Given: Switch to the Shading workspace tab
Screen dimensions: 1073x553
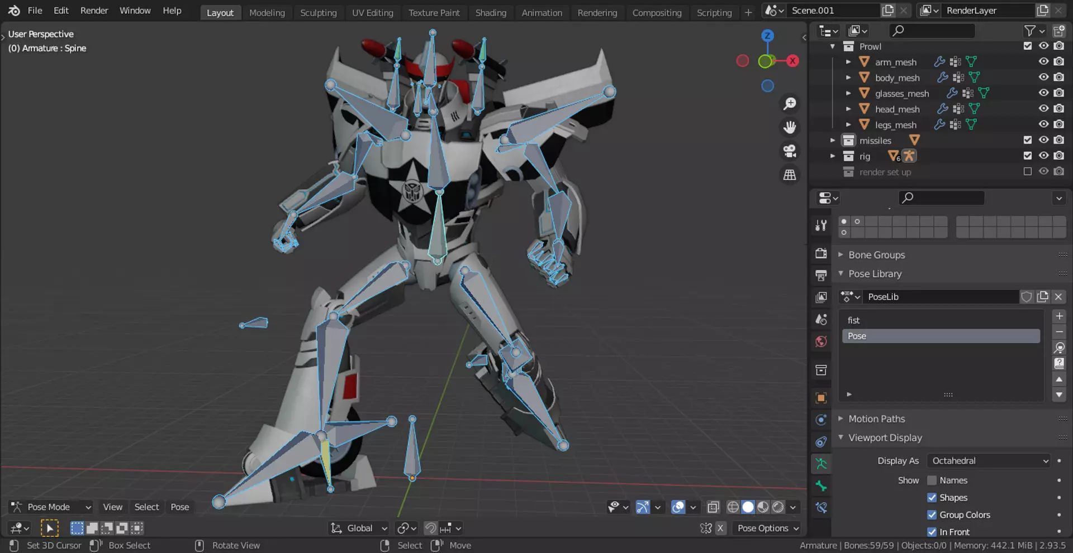Looking at the screenshot, I should point(491,12).
